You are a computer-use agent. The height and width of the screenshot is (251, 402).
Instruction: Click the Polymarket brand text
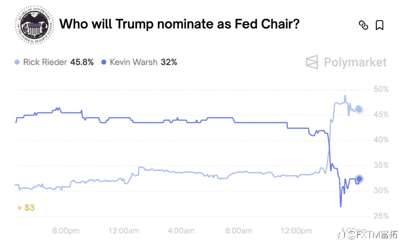click(x=355, y=62)
